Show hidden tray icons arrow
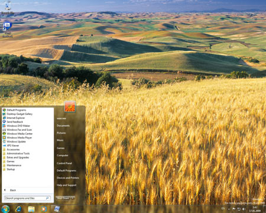 (229, 209)
